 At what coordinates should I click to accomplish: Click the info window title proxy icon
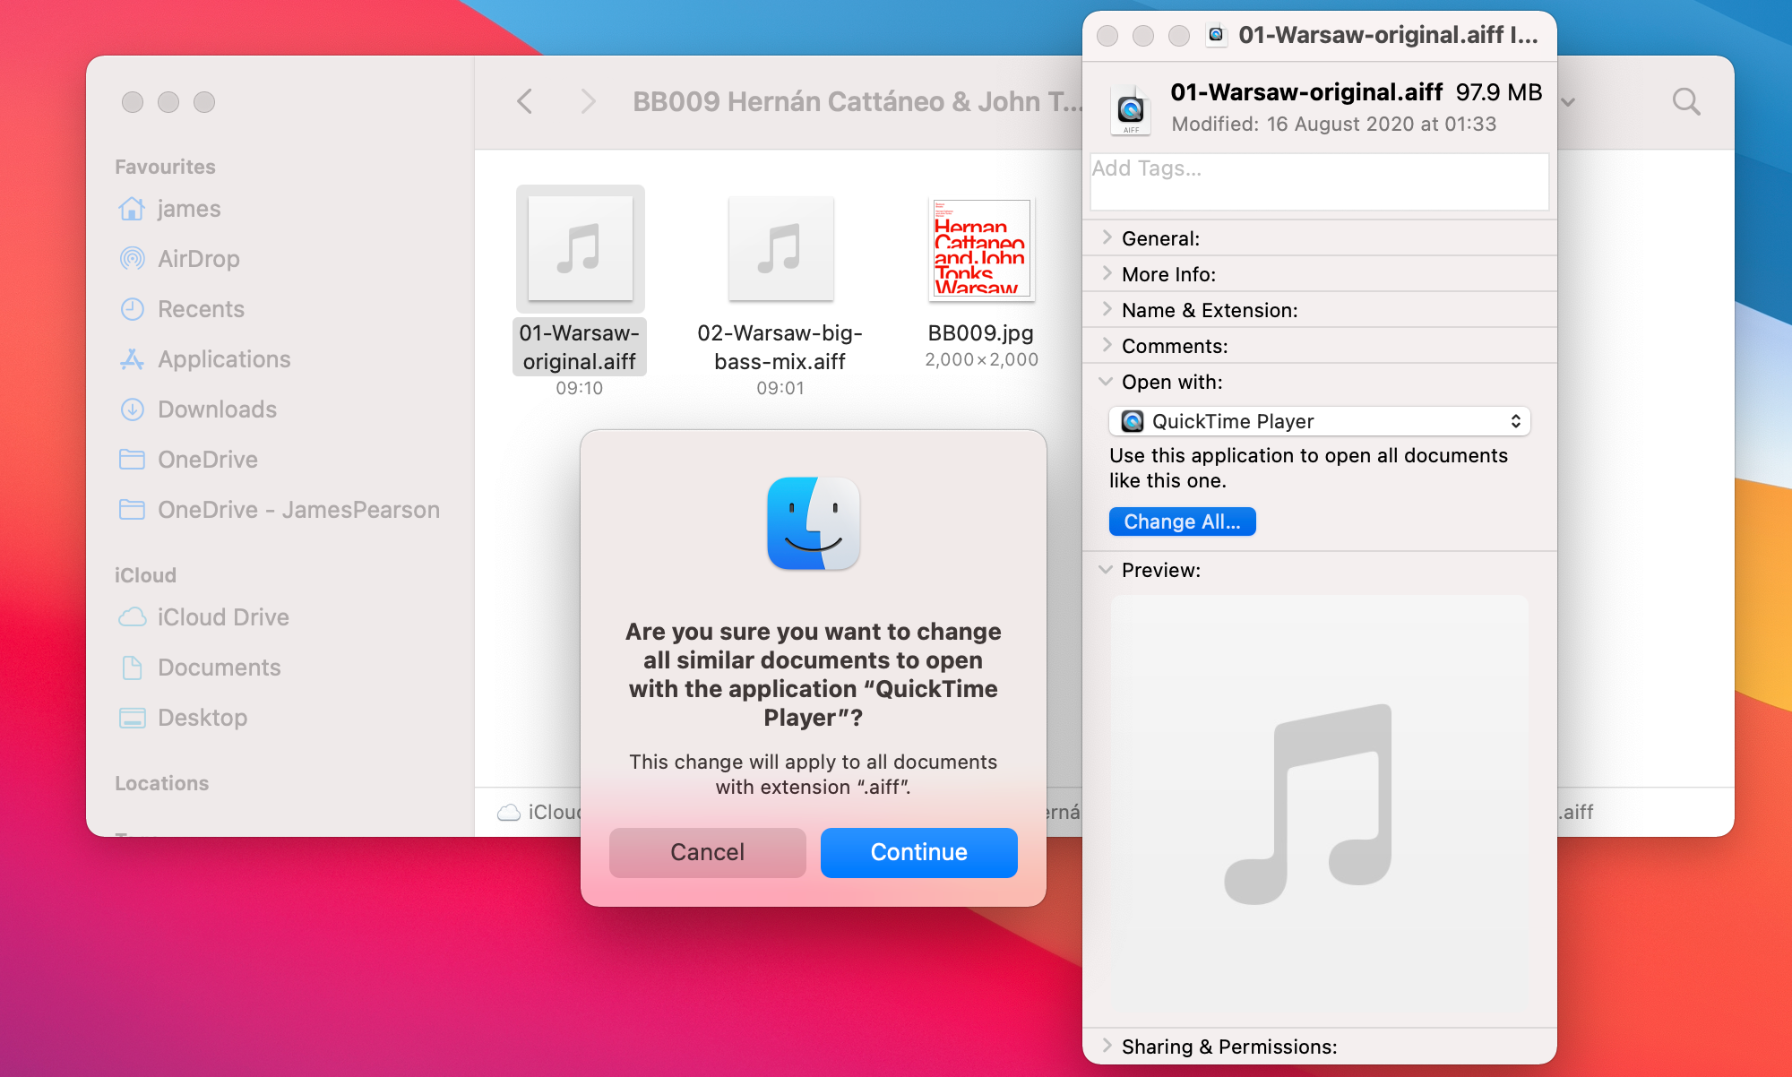pos(1216,35)
